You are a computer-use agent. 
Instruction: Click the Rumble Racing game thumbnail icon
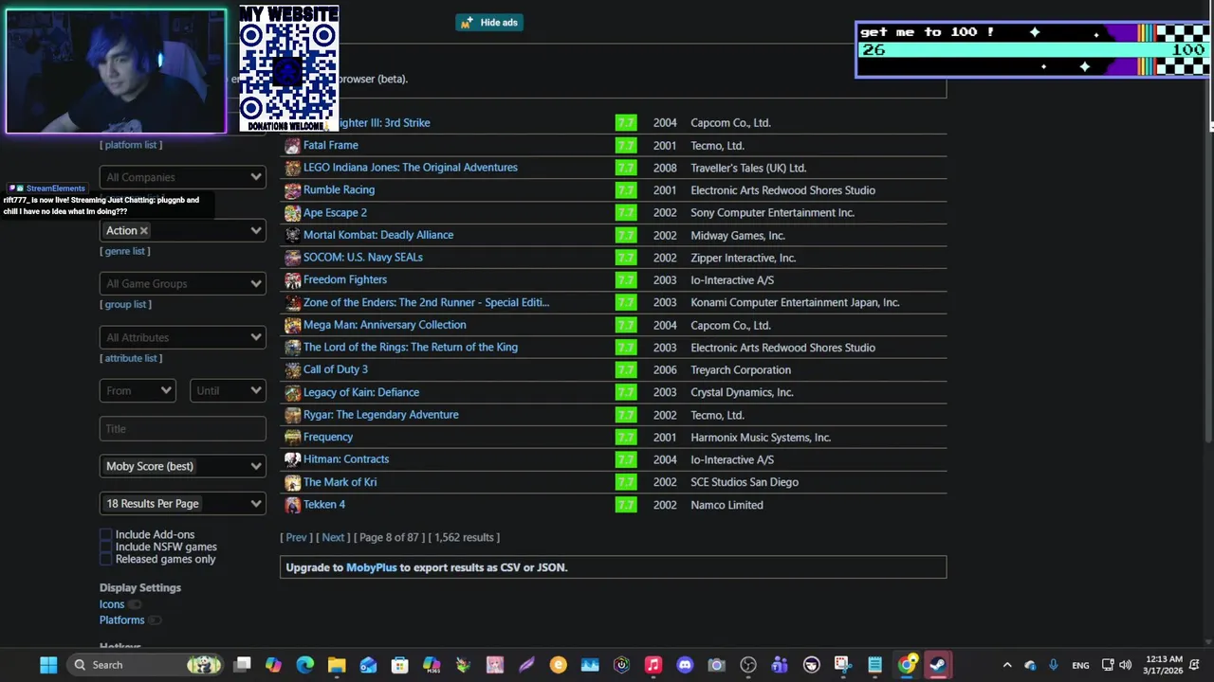[x=292, y=190]
